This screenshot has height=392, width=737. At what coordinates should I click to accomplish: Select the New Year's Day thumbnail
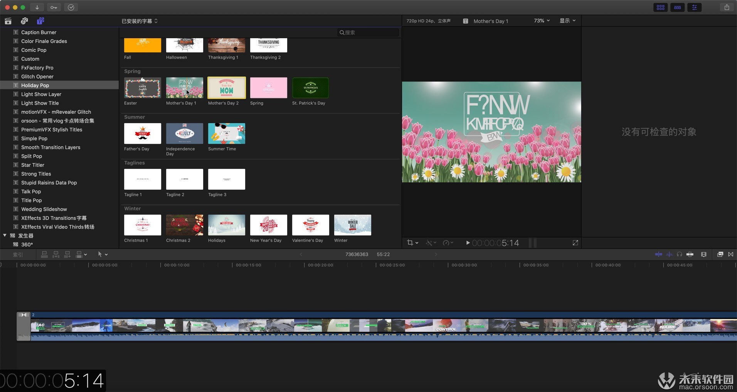pos(269,225)
